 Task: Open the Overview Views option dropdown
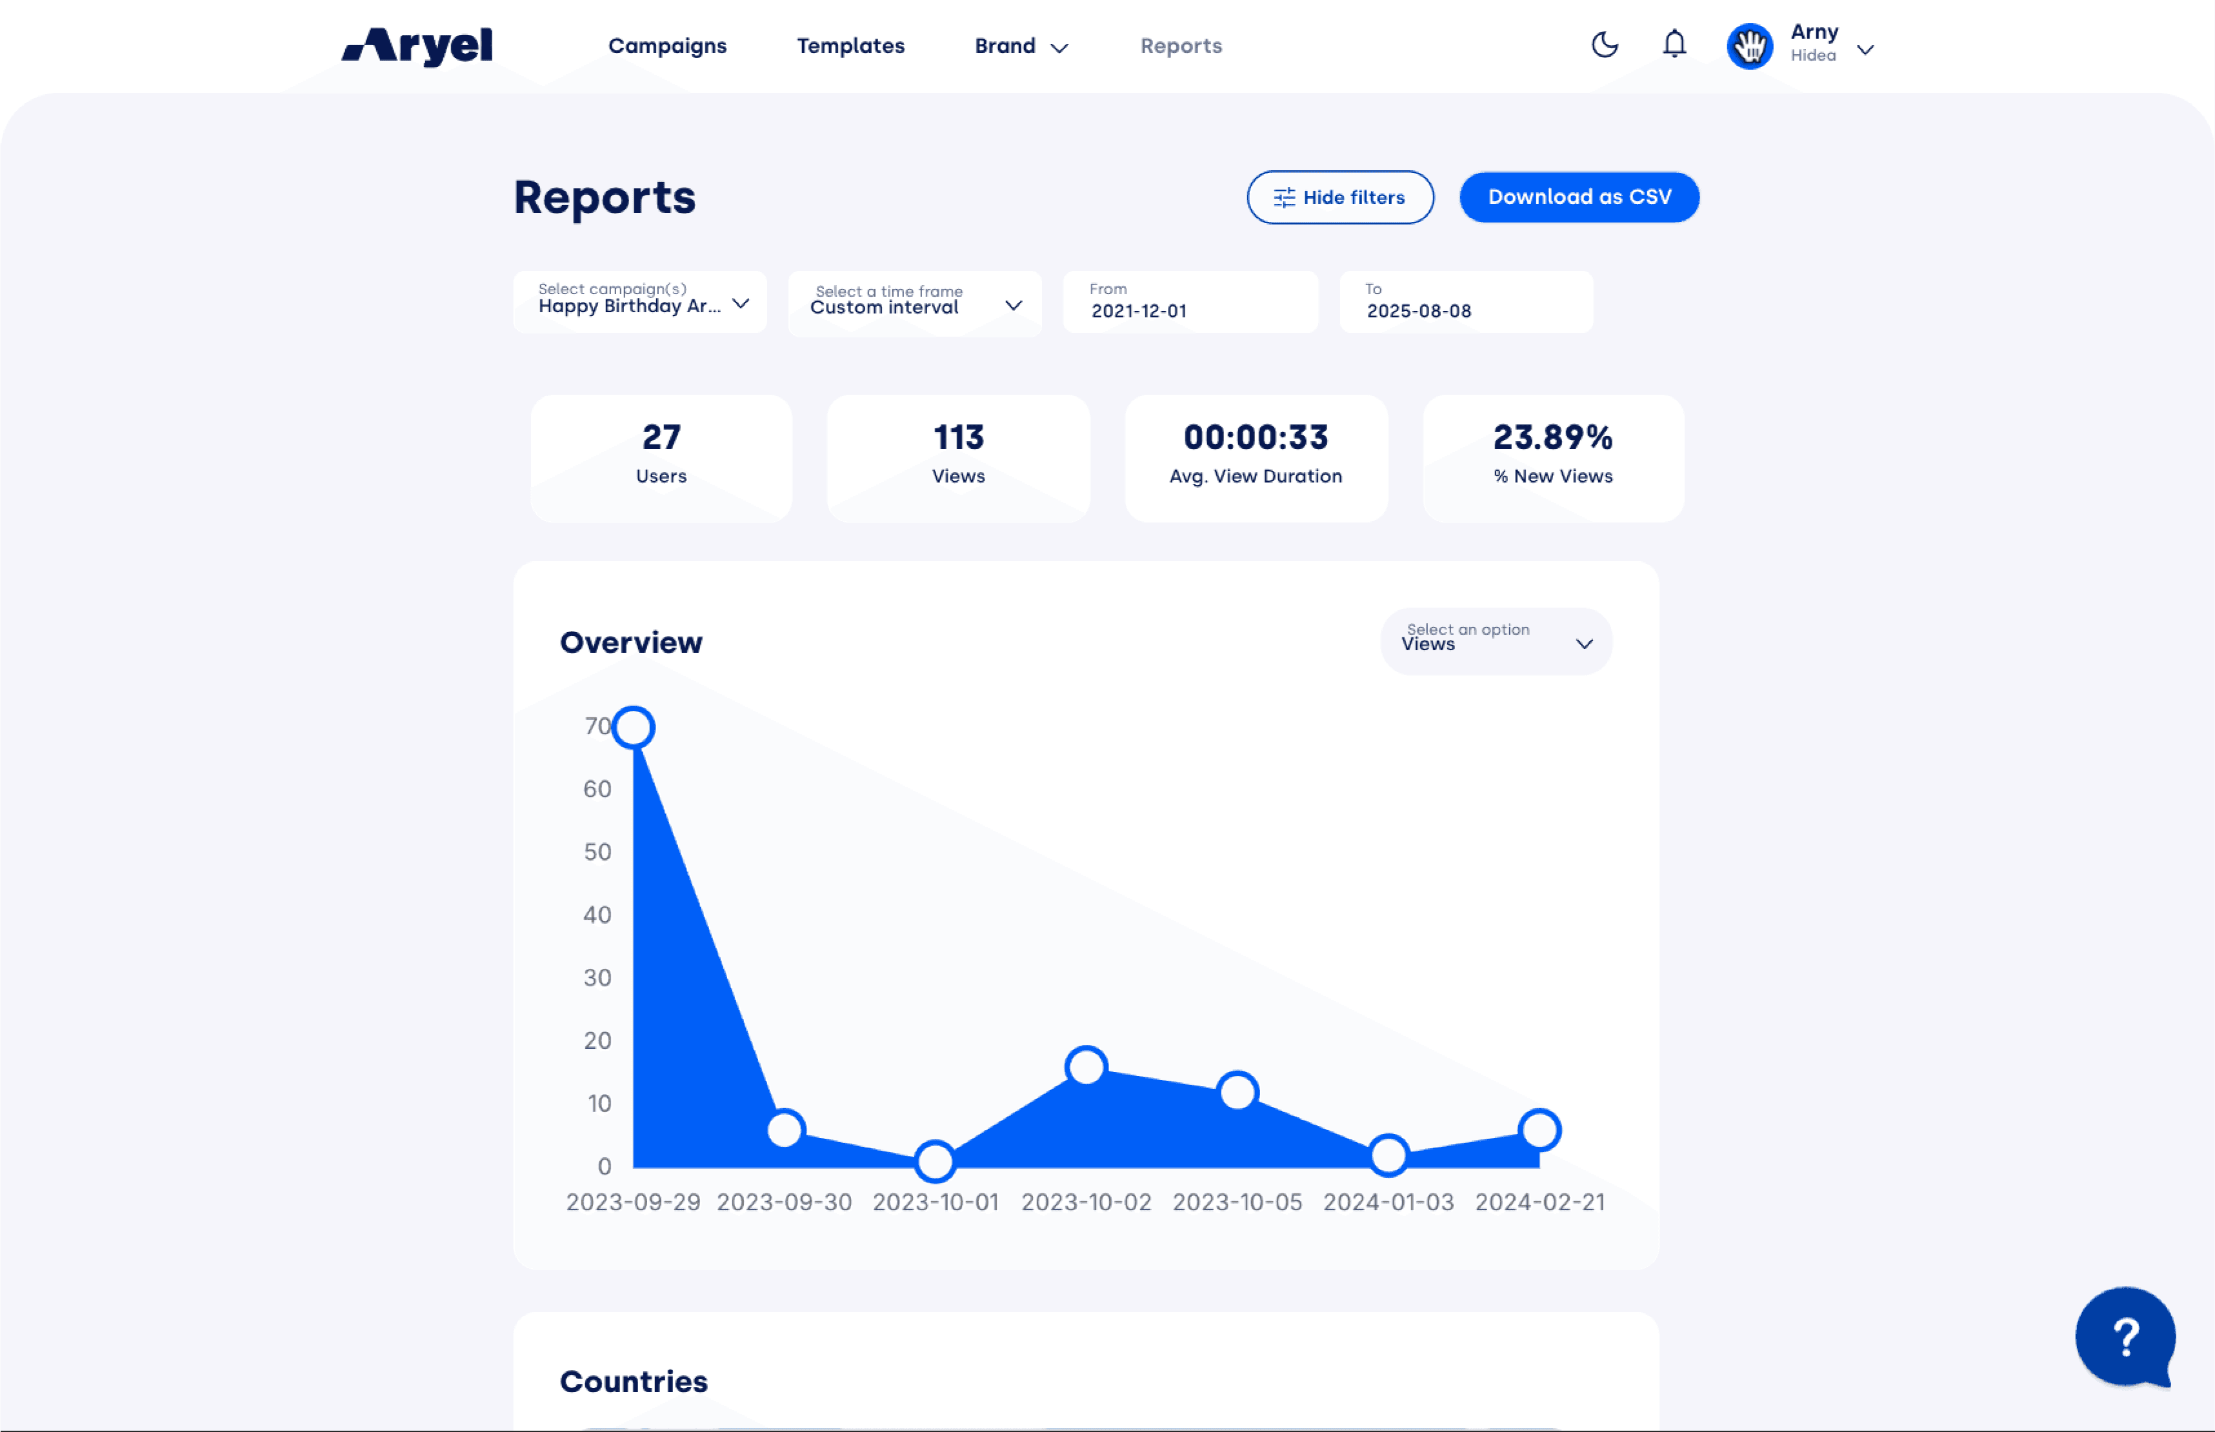coord(1495,642)
